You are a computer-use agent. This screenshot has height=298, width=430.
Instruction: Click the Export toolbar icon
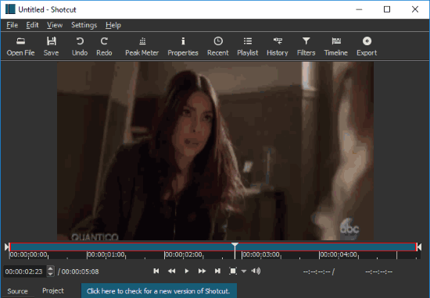367,47
